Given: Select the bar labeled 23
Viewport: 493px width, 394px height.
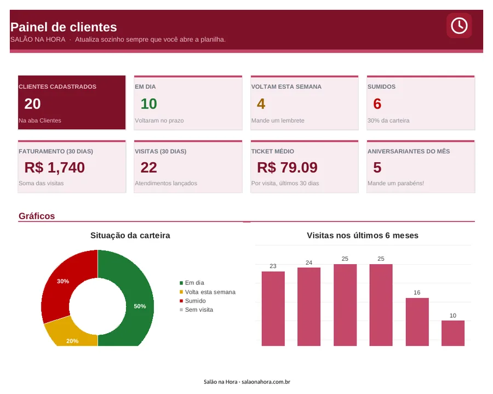Looking at the screenshot, I should coord(273,309).
